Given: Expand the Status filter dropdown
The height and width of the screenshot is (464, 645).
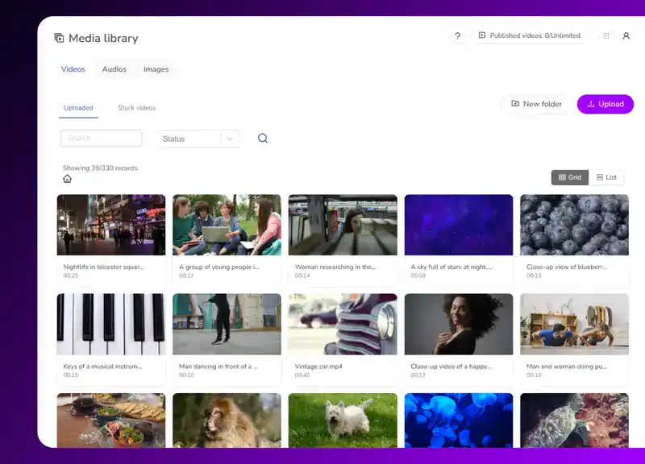Looking at the screenshot, I should [x=197, y=138].
